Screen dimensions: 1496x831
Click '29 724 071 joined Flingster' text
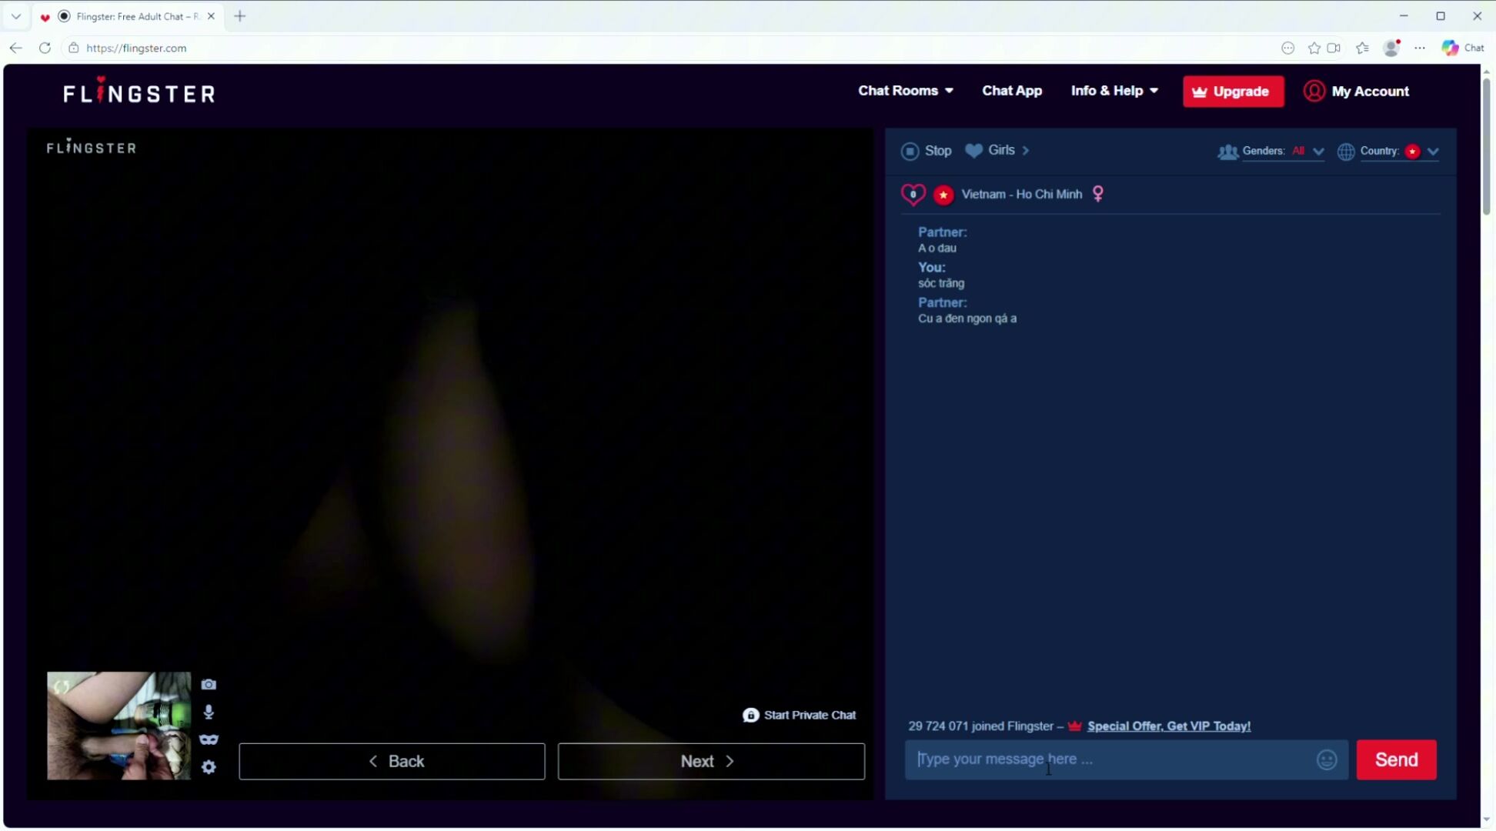pyautogui.click(x=980, y=726)
